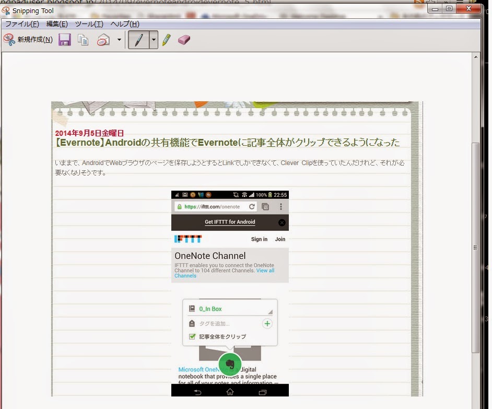Toggle the 記事全体をクリップ checkbox
Screen dimensions: 492x409
pos(192,336)
